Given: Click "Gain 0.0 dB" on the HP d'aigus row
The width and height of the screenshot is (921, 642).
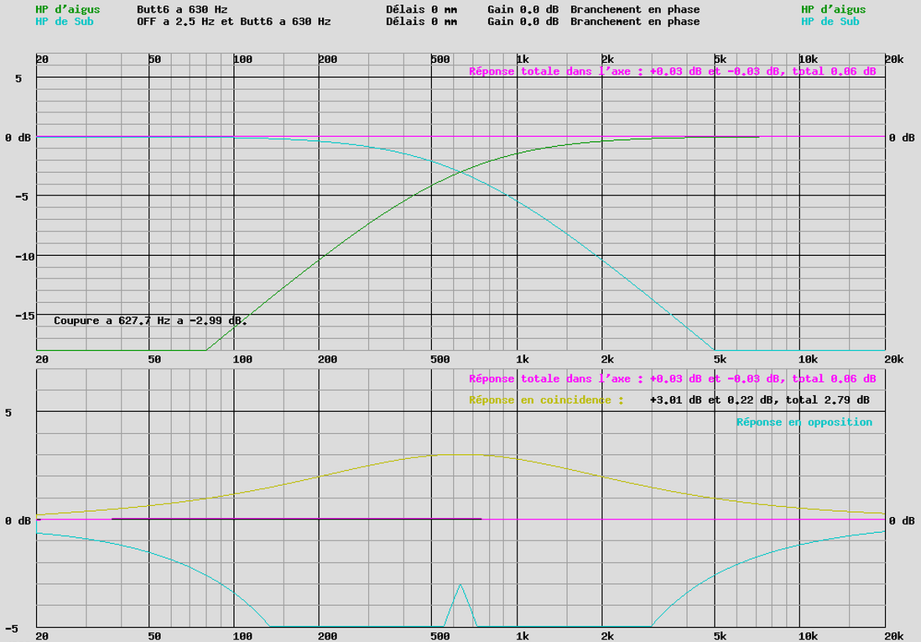Looking at the screenshot, I should 523,9.
